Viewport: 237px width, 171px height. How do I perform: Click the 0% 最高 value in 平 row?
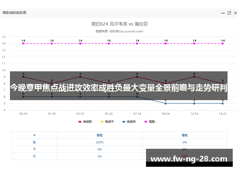coord(100,149)
